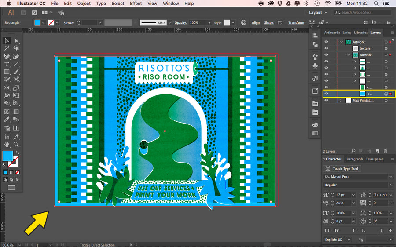The height and width of the screenshot is (247, 396).
Task: Click the Touch Type Tool button
Action: click(342, 169)
